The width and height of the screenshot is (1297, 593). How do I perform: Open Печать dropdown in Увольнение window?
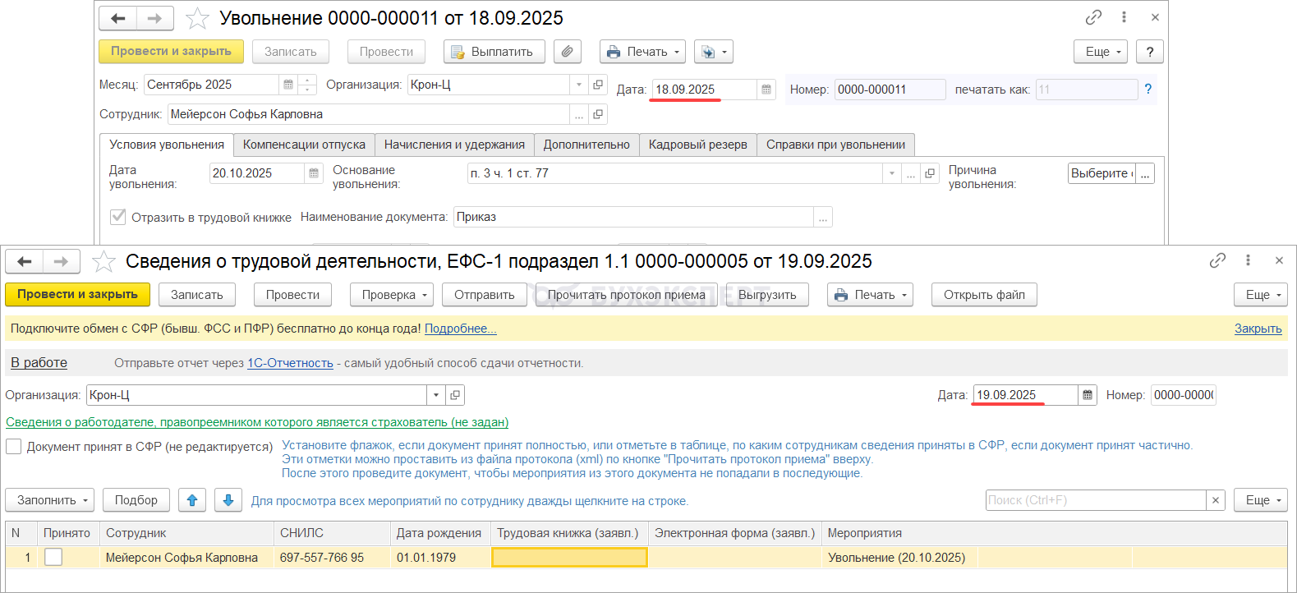click(642, 52)
